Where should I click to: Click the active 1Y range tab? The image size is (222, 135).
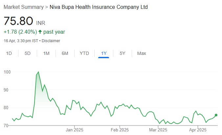click(x=103, y=53)
